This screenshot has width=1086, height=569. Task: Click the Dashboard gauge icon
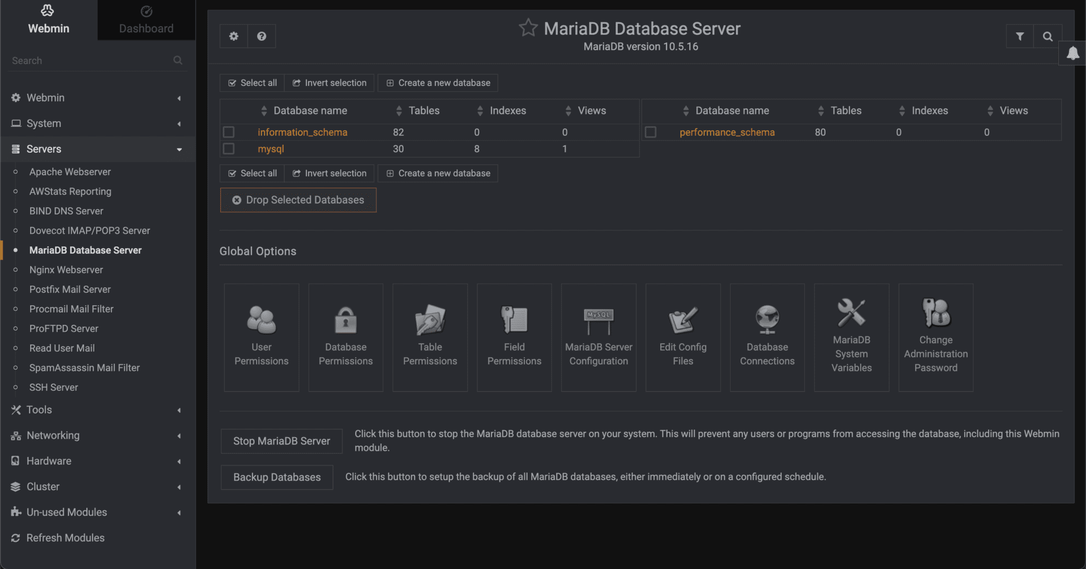[146, 11]
